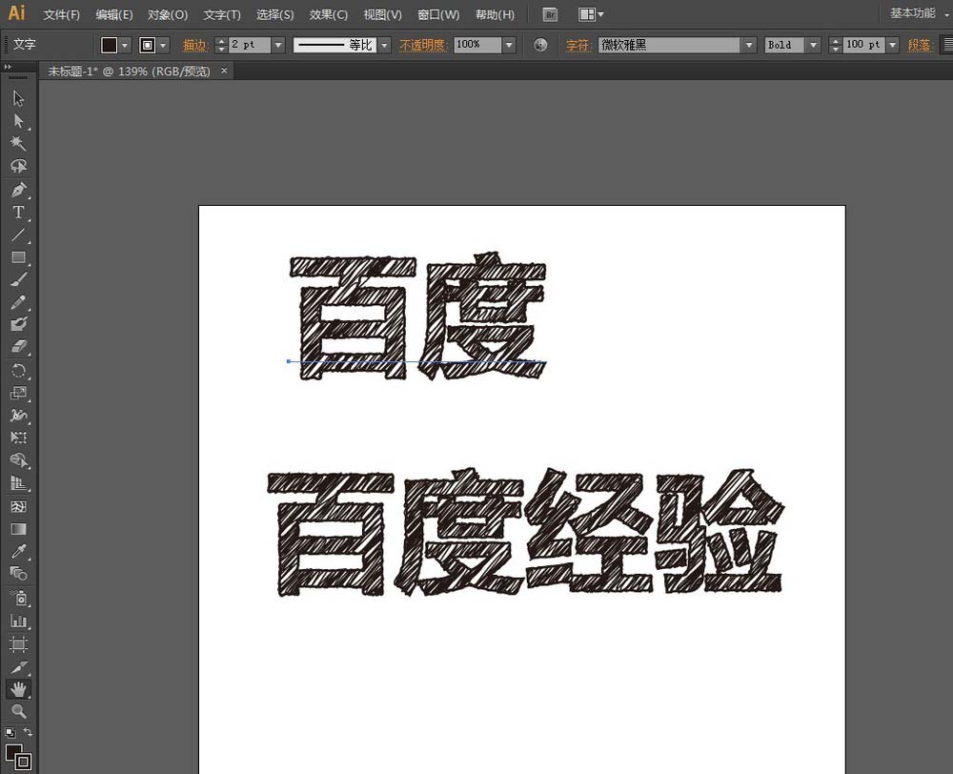953x774 pixels.
Task: Select the Blob Brush tool
Action: coord(18,324)
